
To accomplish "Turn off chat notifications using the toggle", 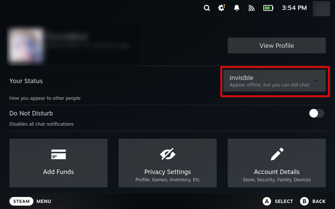I will coord(316,113).
